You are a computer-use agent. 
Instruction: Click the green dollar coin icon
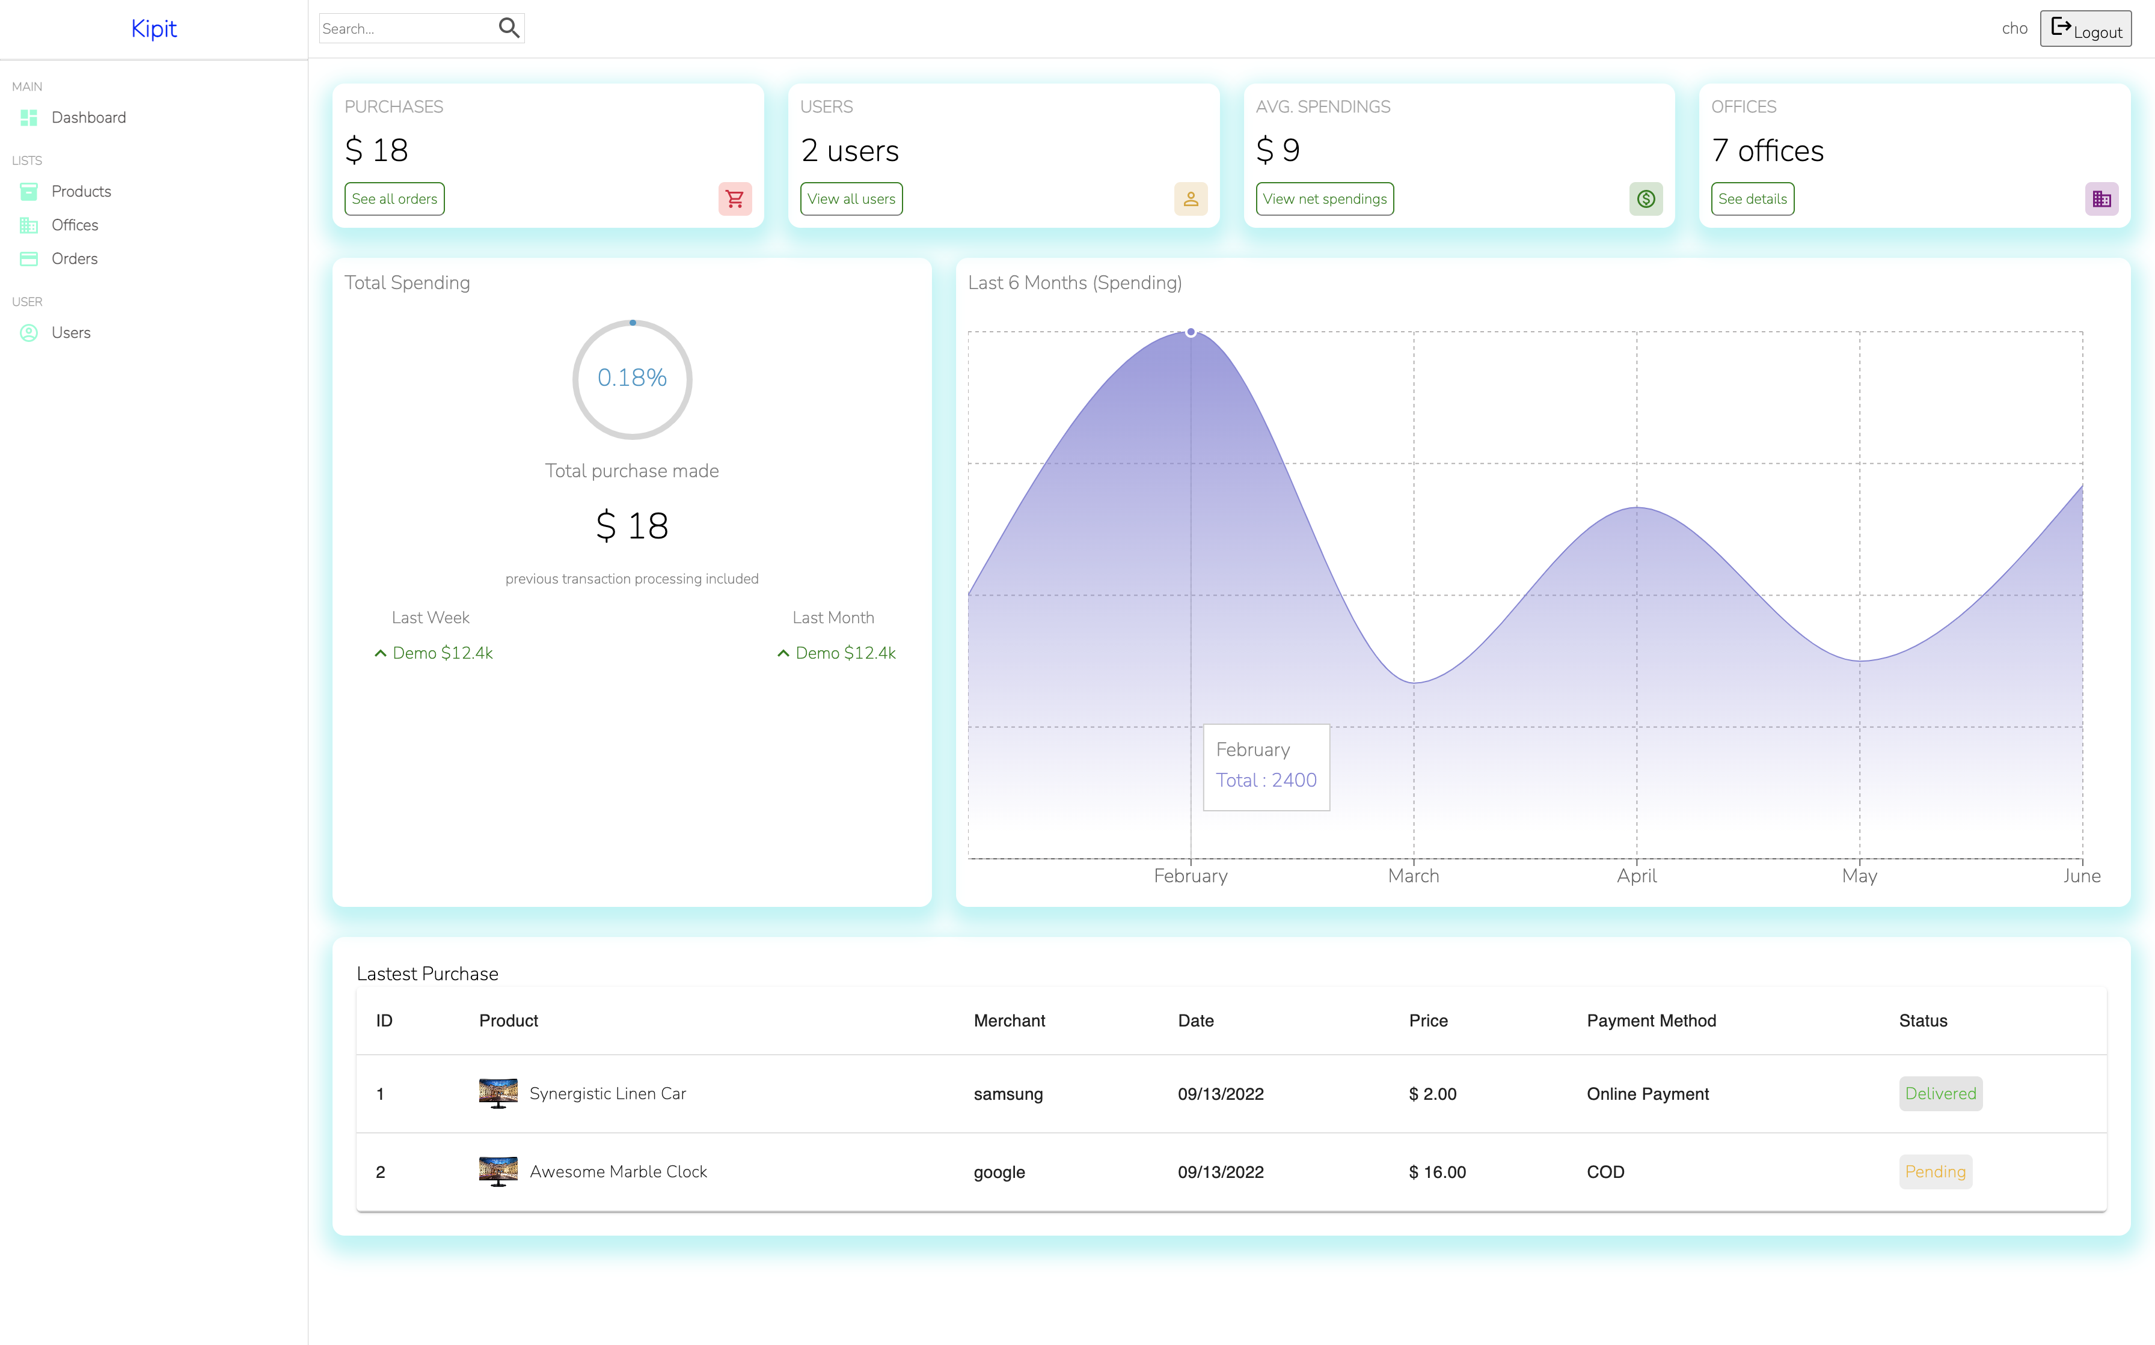1646,200
